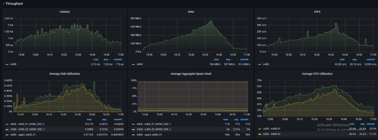Click IOPs max value 43.2K io/s

340,65
